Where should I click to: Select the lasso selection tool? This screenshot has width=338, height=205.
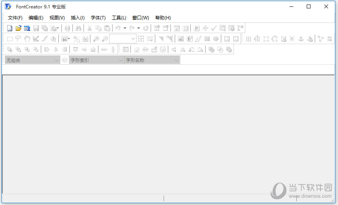click(18, 39)
